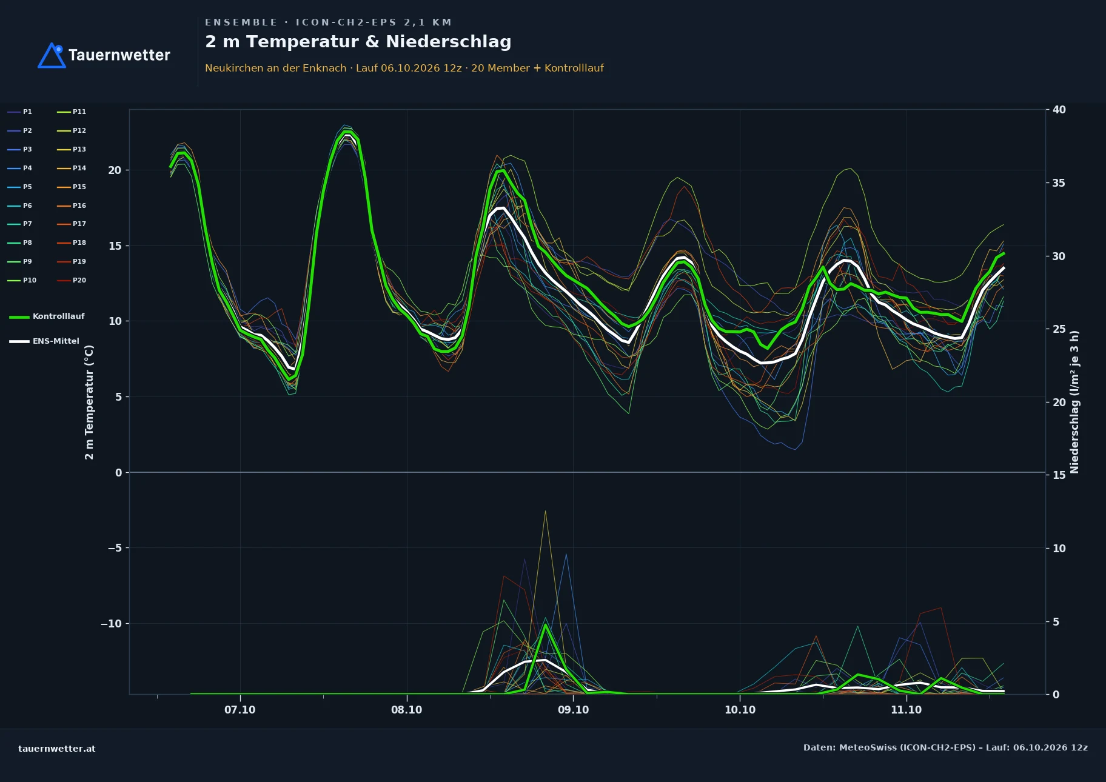Select the P20 legend entry
This screenshot has height=782, width=1106.
pos(72,280)
